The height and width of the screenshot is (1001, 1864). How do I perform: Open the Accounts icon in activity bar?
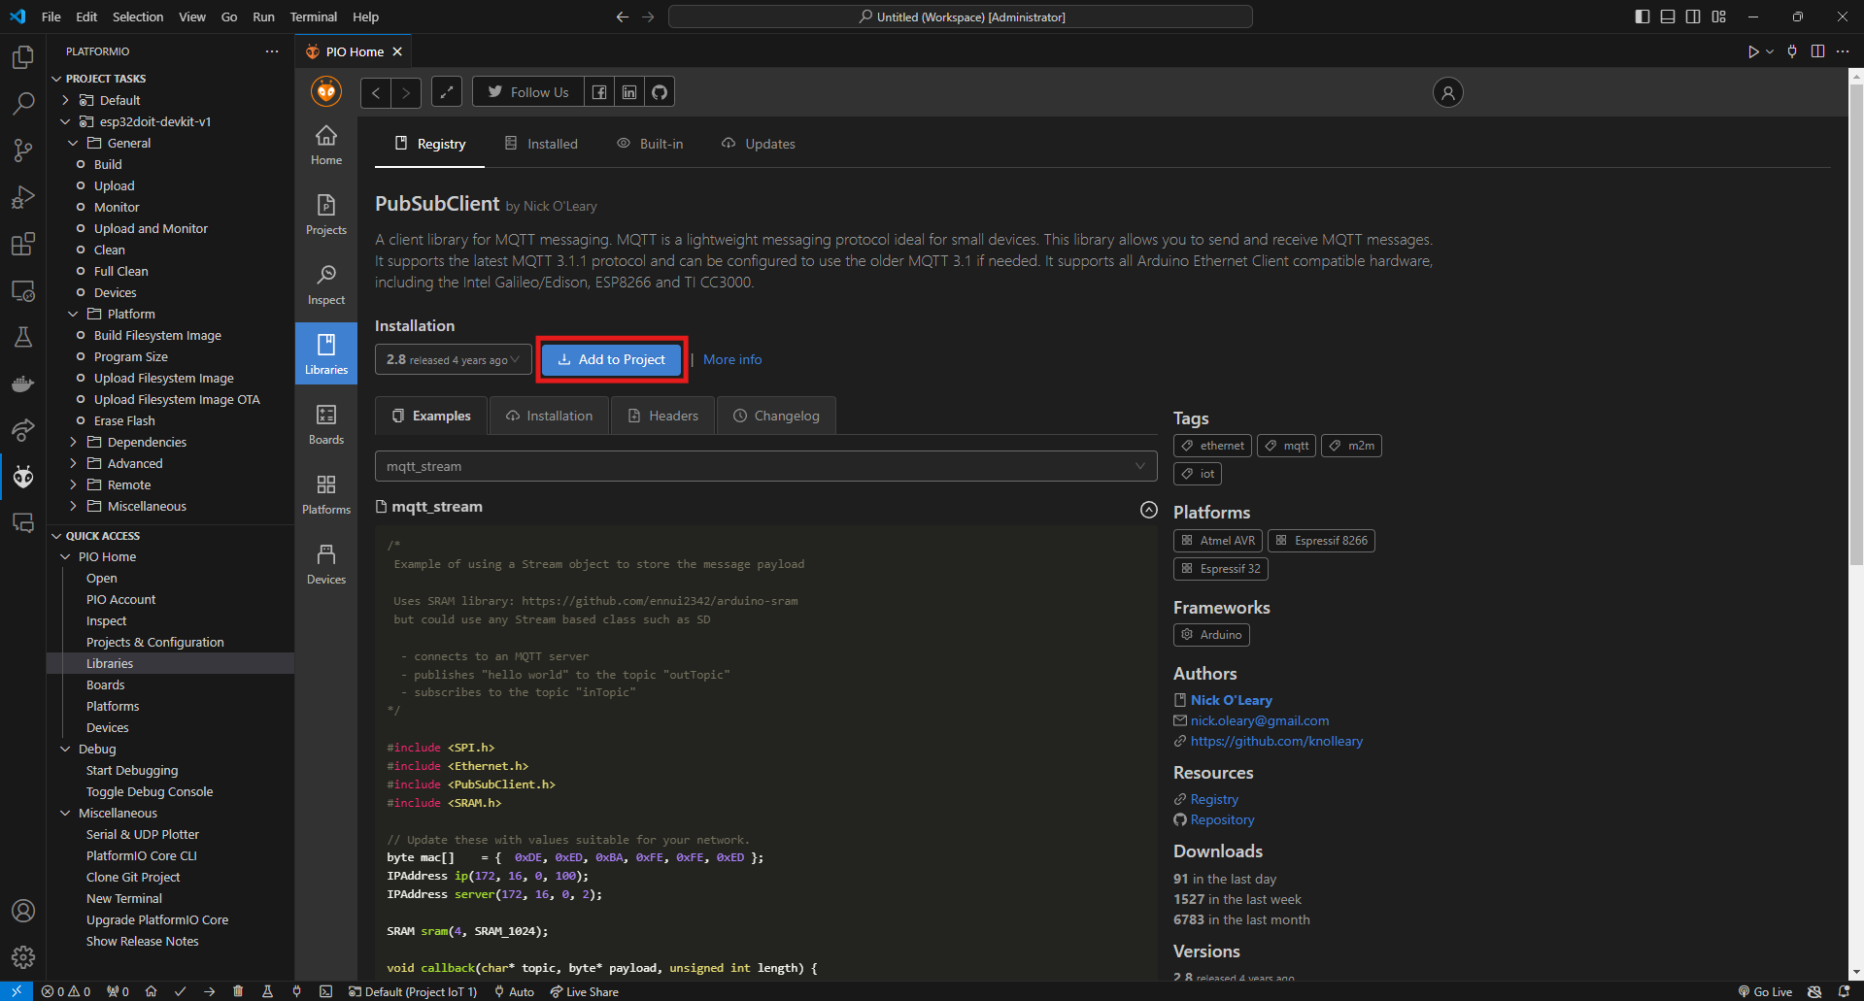click(23, 911)
